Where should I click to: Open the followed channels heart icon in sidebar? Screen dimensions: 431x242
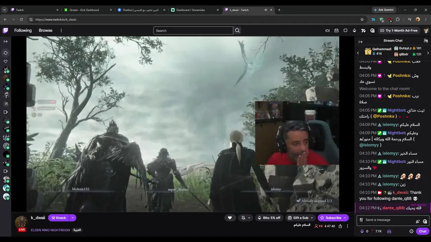click(x=5, y=62)
